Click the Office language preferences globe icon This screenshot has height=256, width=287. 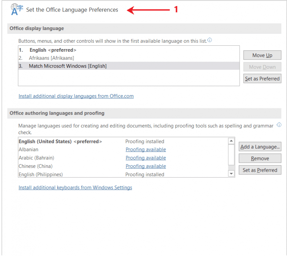[17, 9]
